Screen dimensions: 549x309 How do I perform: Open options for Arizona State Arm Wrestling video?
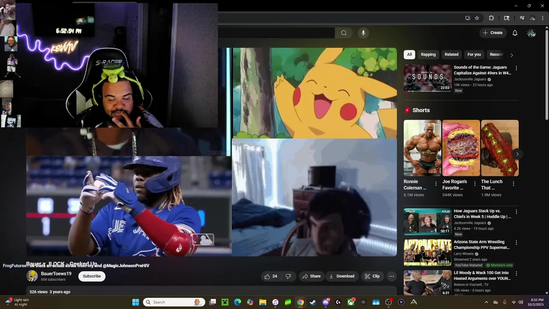(516, 243)
